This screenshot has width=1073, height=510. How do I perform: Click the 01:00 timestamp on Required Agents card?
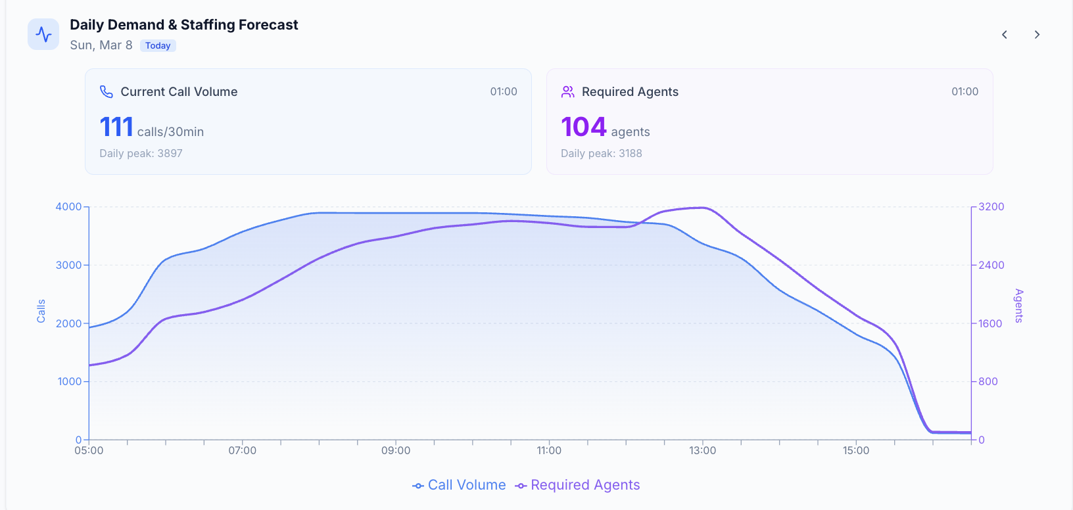(x=965, y=91)
